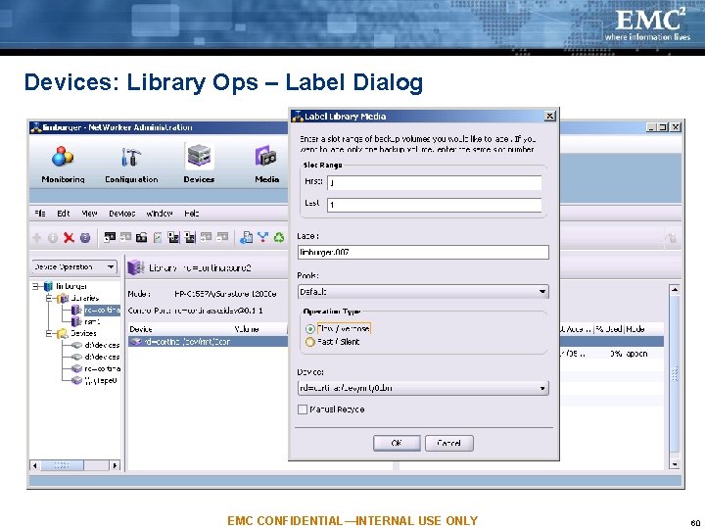Click the blue Y-shaped toolbar icon

point(263,237)
